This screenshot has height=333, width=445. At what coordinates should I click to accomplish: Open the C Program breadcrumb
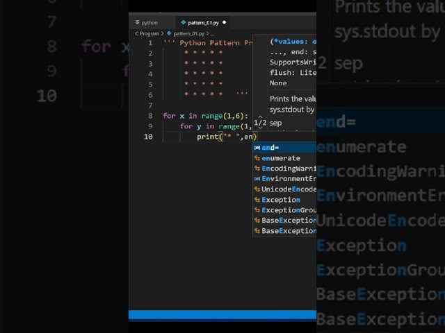pos(147,34)
